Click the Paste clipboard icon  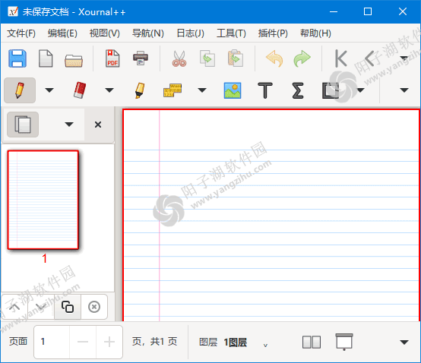point(236,58)
